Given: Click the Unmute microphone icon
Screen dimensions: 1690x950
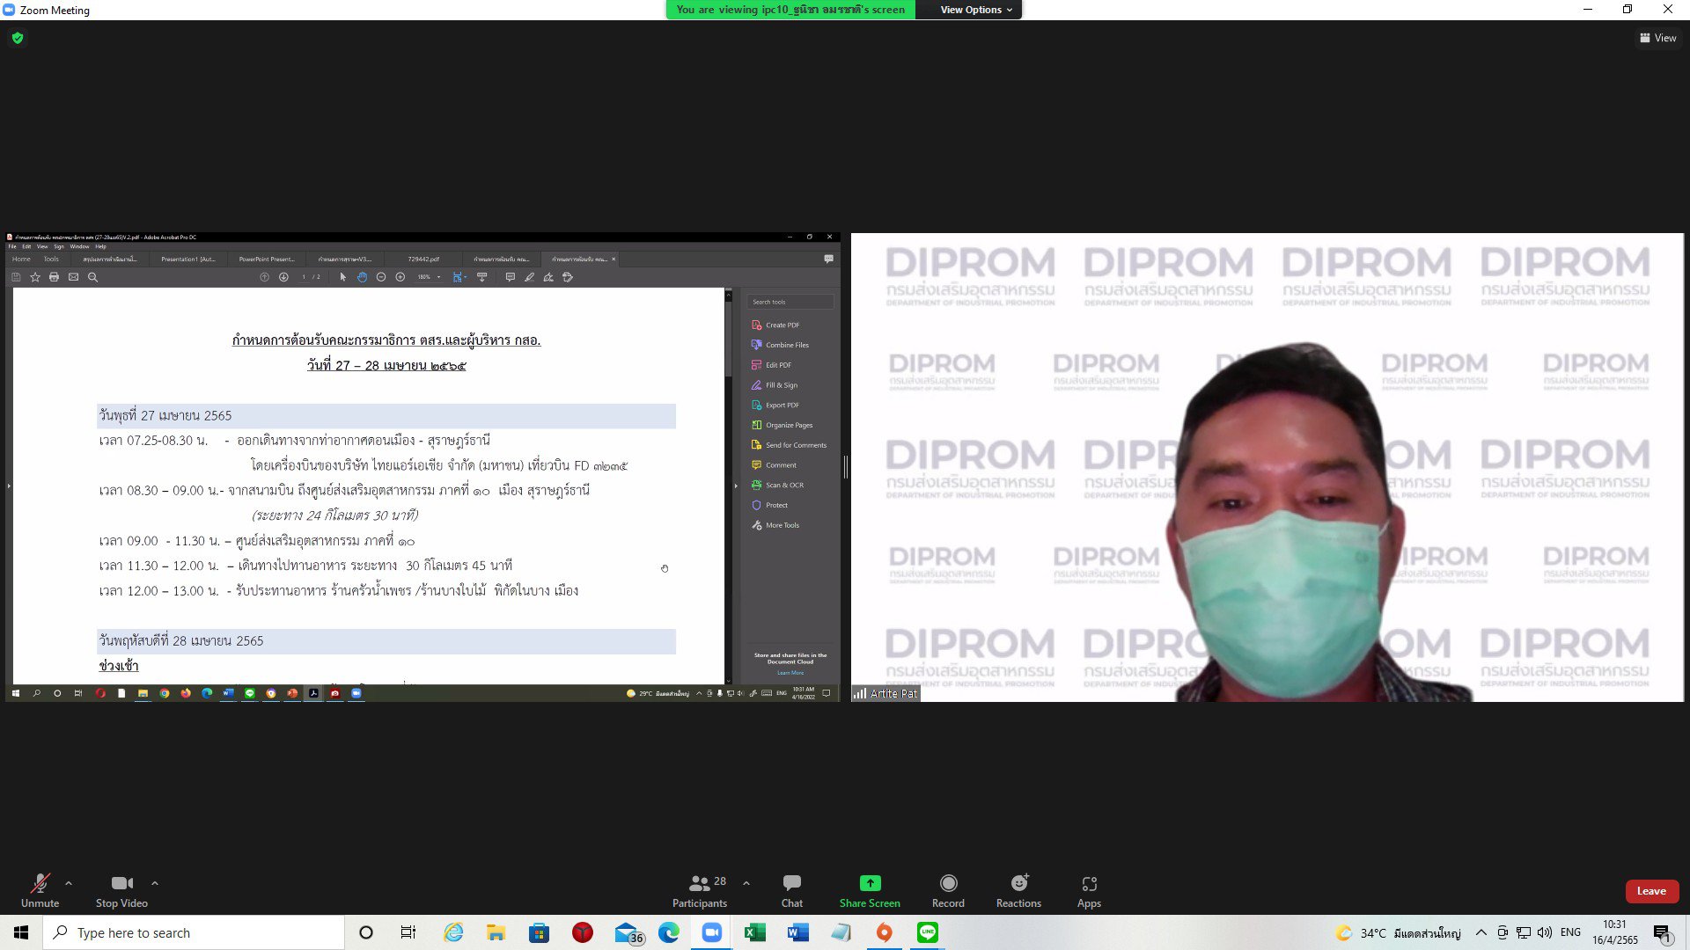Looking at the screenshot, I should pyautogui.click(x=40, y=883).
